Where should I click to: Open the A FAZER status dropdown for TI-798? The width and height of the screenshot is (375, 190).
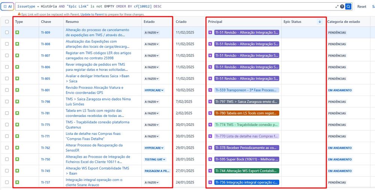[152, 102]
